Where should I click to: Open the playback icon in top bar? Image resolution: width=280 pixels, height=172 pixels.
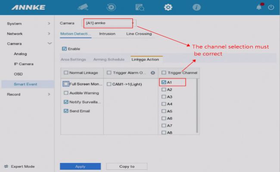point(112,7)
